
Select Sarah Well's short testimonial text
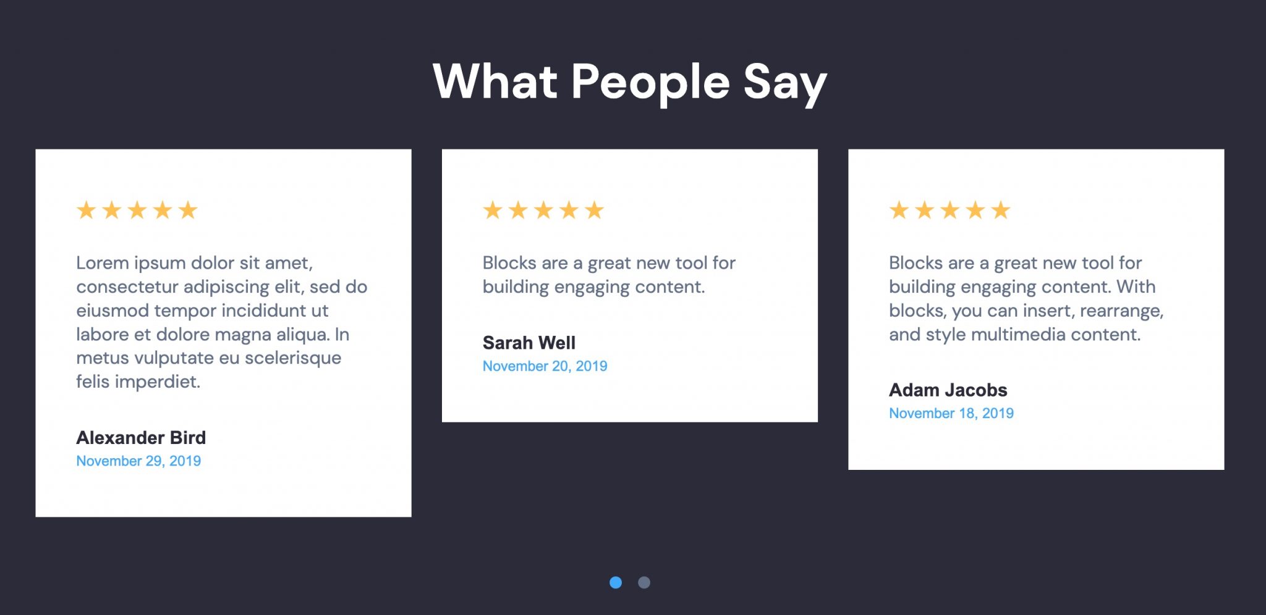(x=609, y=275)
